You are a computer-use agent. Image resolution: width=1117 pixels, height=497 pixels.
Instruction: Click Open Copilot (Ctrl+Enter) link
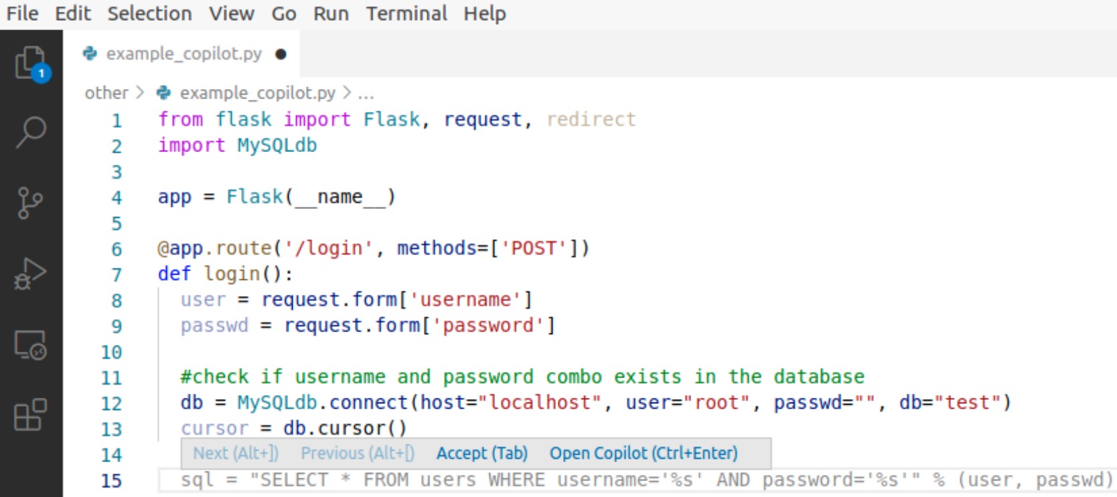pos(643,453)
